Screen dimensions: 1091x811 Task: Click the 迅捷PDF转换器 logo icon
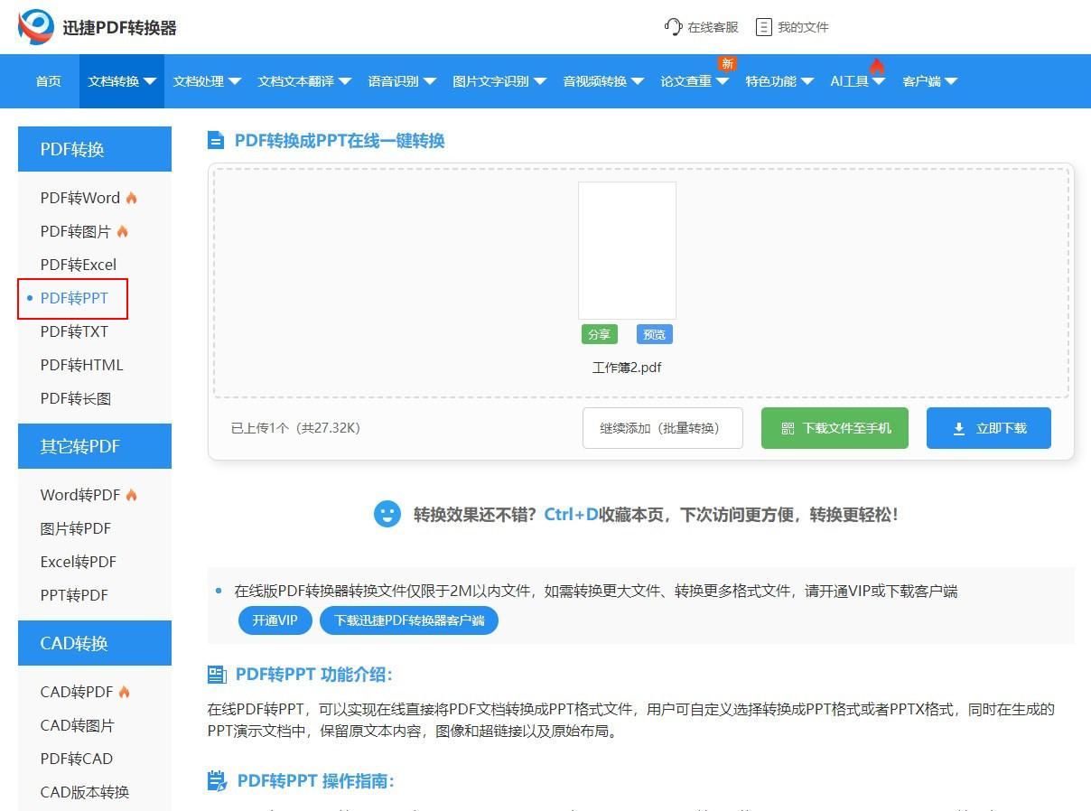pyautogui.click(x=36, y=27)
